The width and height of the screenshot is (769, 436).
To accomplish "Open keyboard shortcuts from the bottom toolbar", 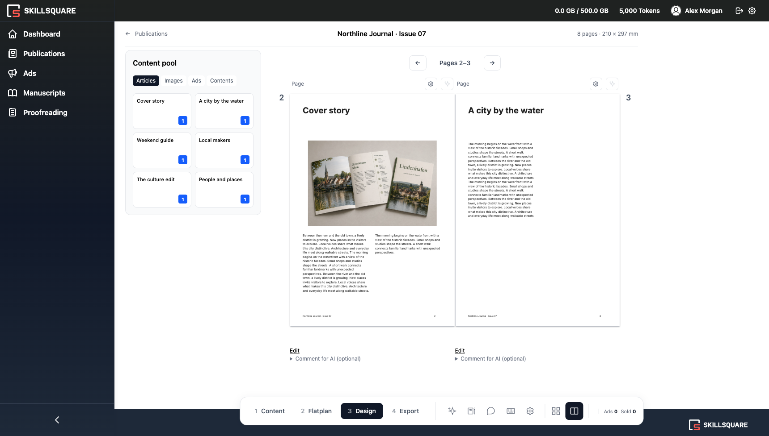I will coord(511,411).
